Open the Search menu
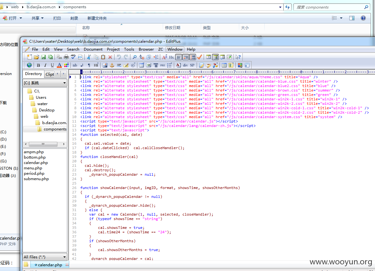The image size is (375, 271). [73, 49]
